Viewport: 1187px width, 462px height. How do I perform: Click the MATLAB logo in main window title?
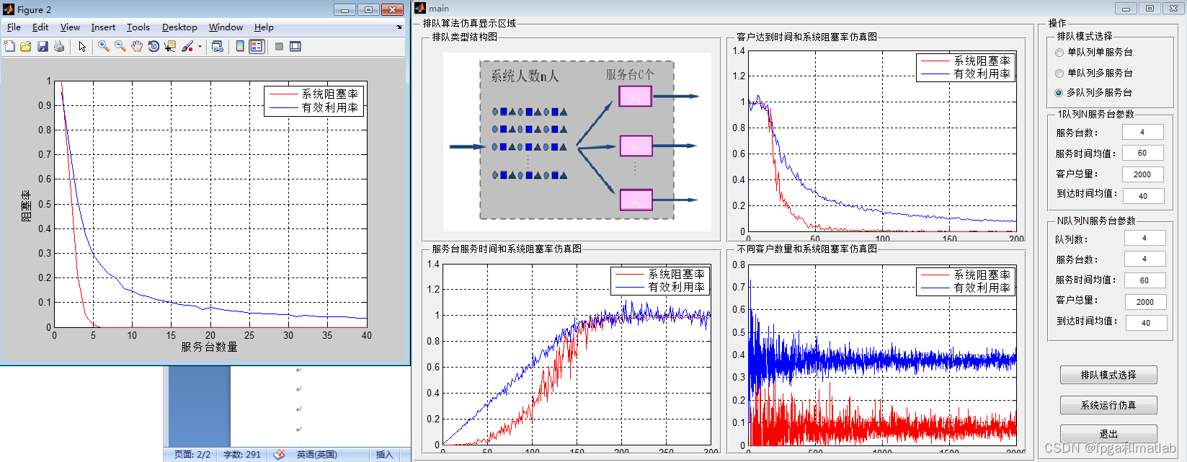click(420, 8)
